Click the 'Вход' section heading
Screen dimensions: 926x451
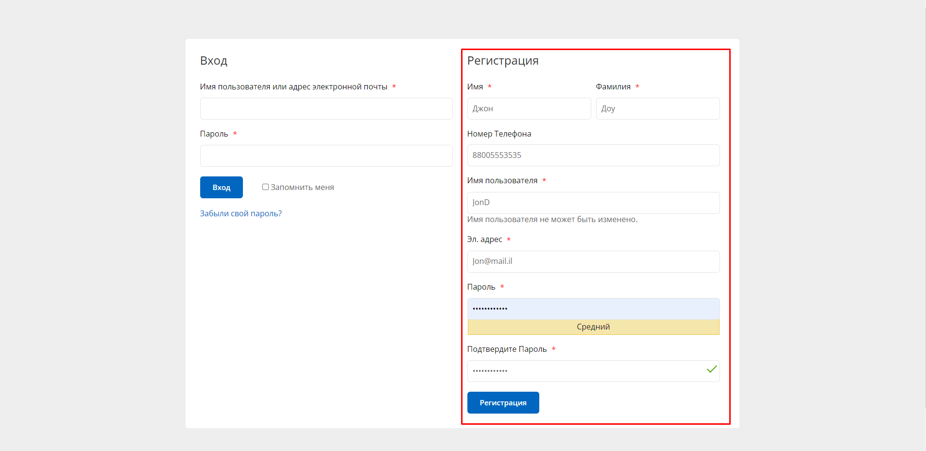[x=213, y=61]
